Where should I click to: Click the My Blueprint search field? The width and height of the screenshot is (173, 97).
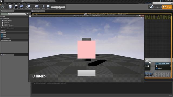coord(17,14)
